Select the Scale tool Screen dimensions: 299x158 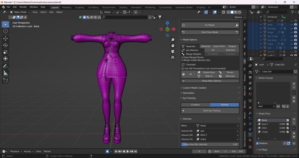pos(5,52)
